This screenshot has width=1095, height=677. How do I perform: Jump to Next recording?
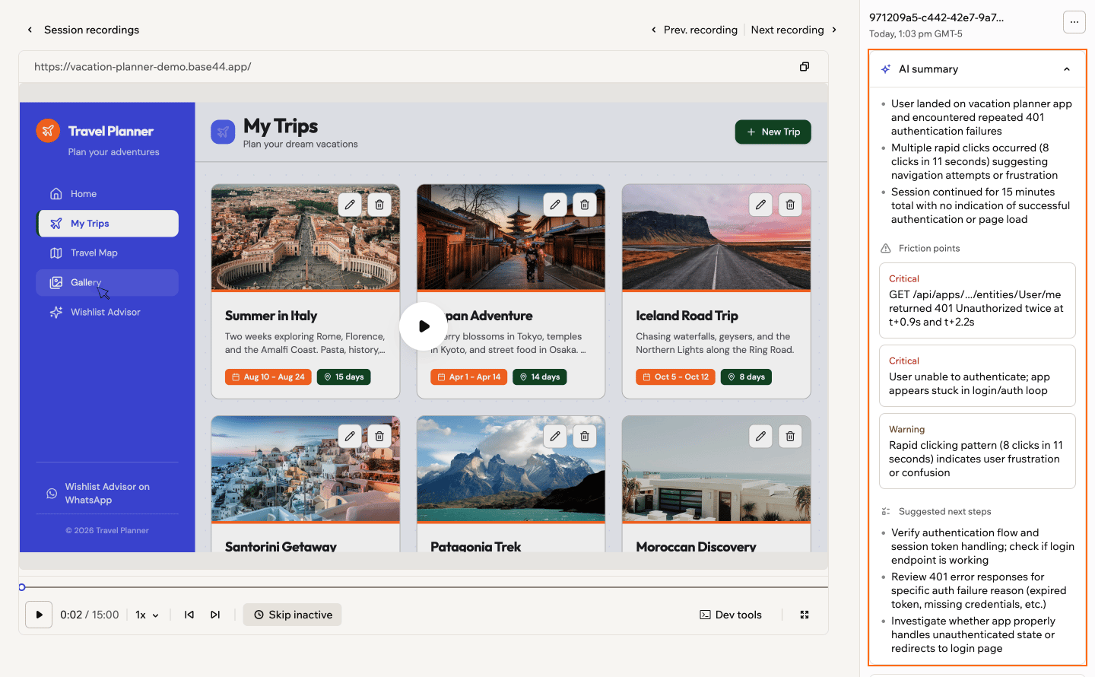(x=794, y=30)
